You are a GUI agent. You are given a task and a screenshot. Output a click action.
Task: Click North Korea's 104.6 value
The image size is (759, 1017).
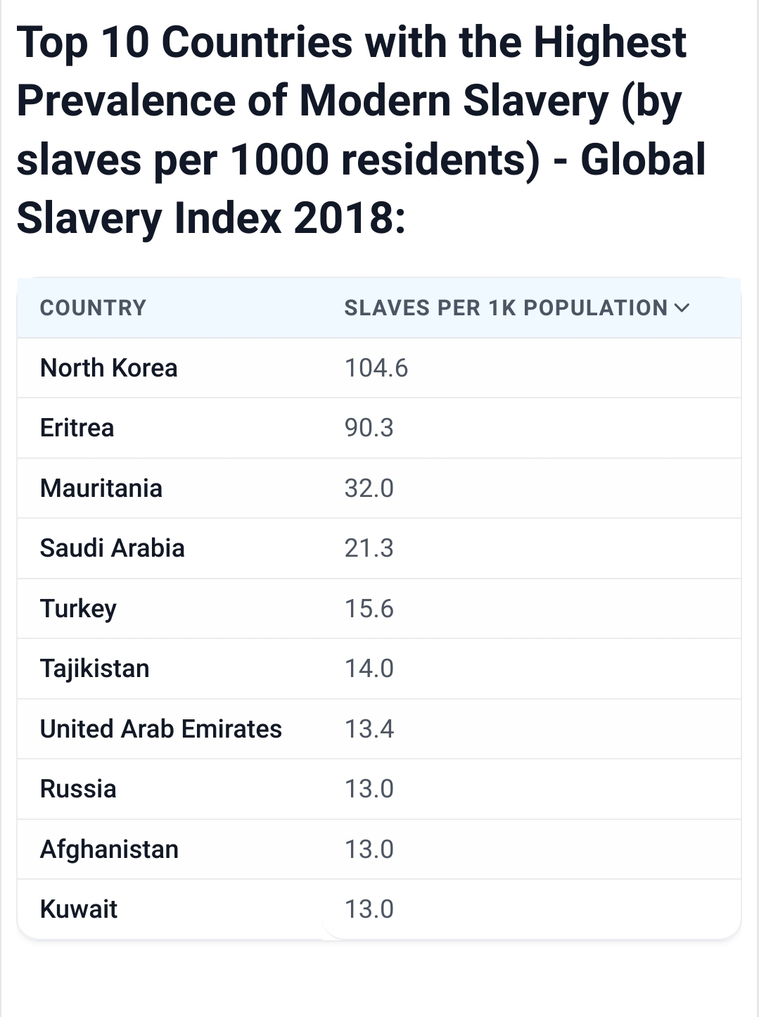click(x=376, y=368)
